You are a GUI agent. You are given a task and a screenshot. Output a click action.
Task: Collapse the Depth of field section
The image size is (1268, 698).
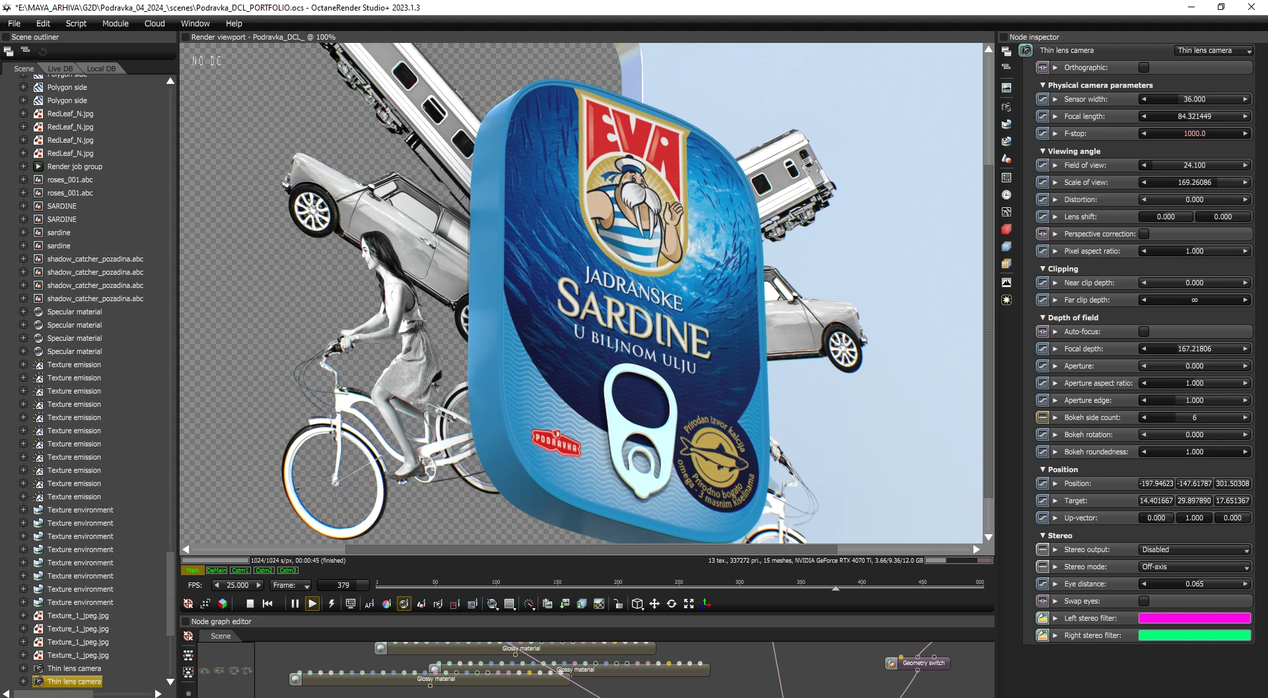pos(1043,318)
